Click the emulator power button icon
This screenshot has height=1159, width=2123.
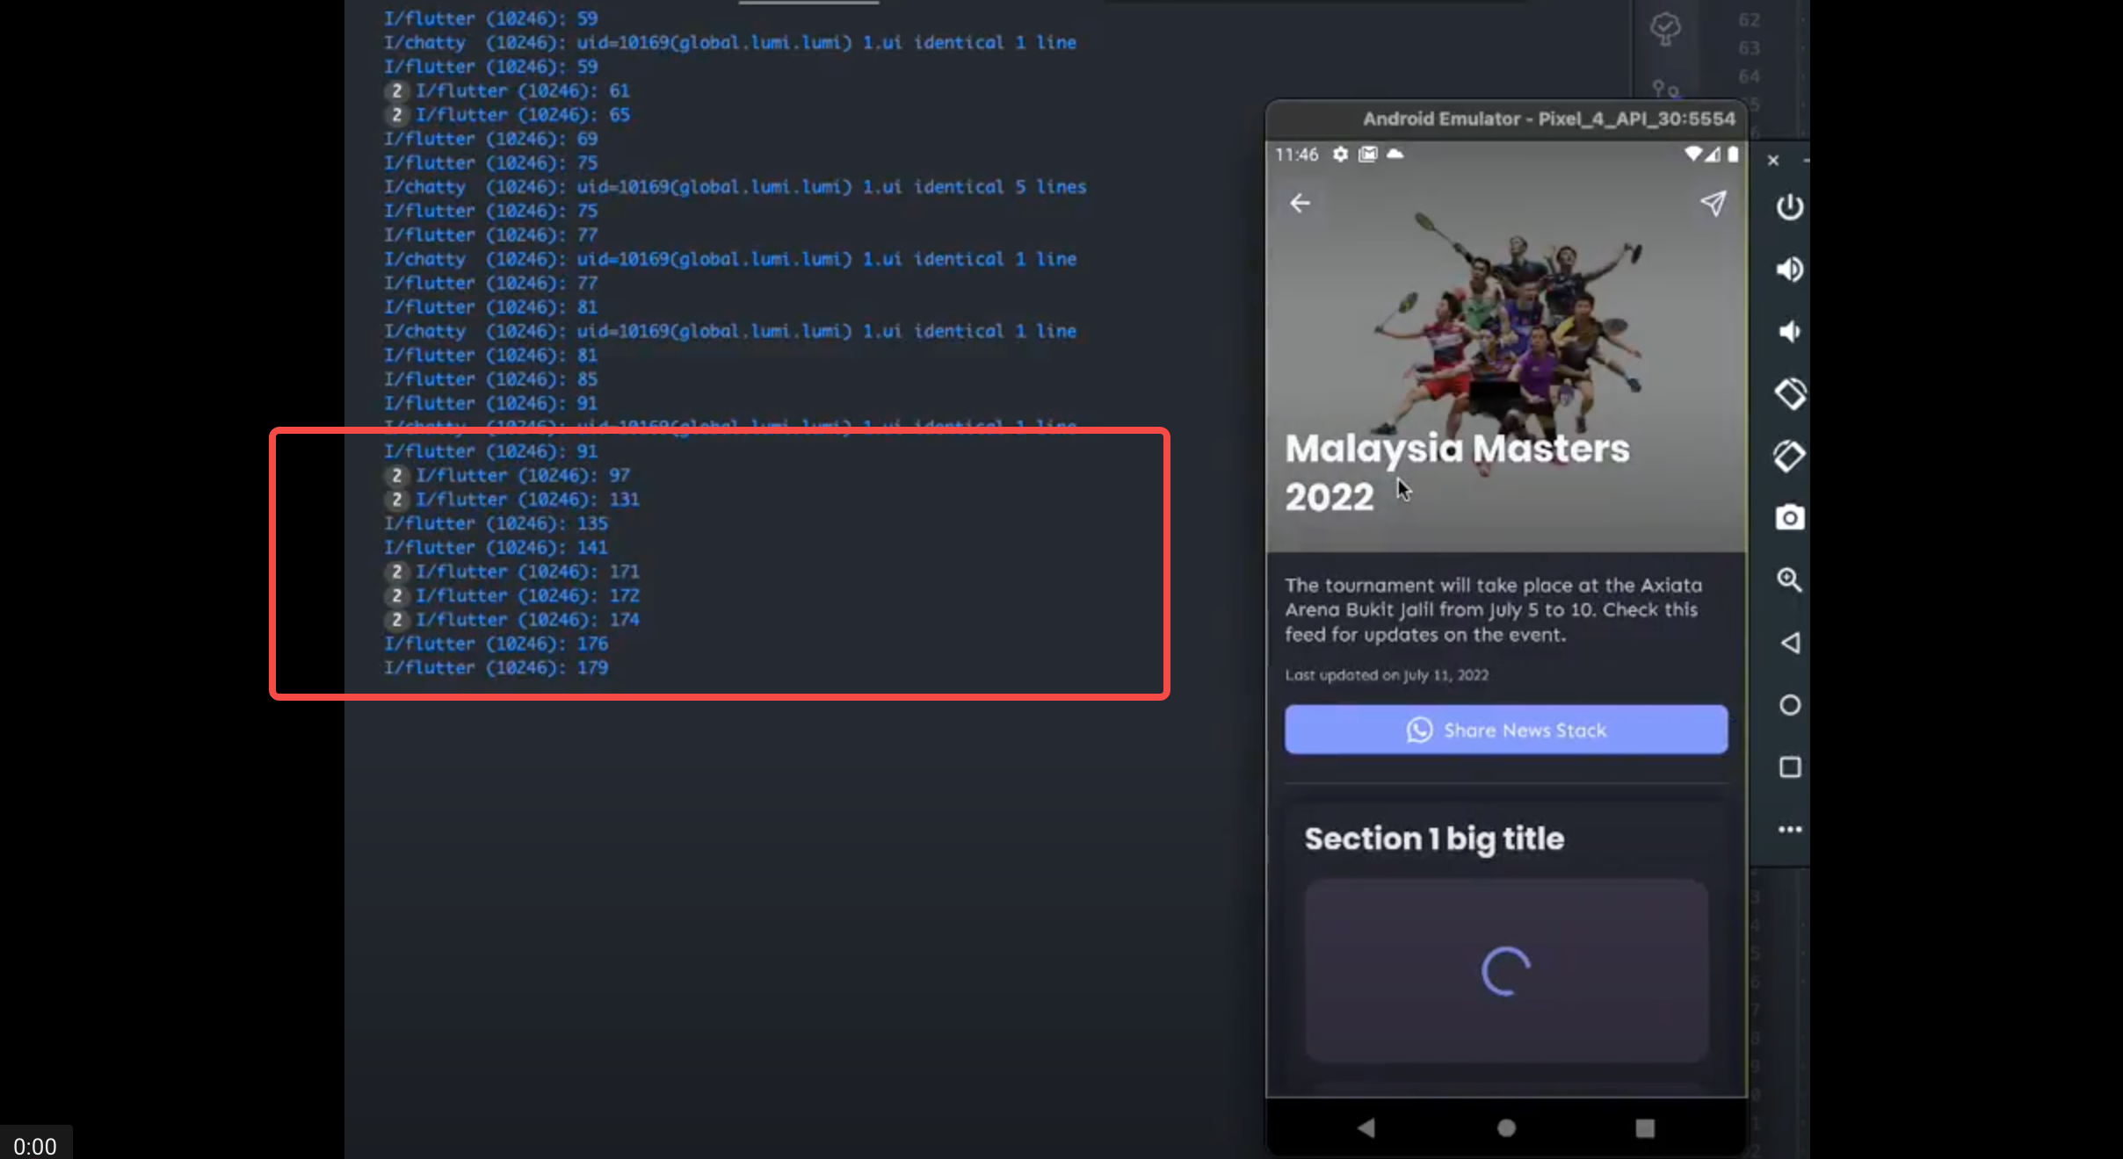click(1789, 207)
